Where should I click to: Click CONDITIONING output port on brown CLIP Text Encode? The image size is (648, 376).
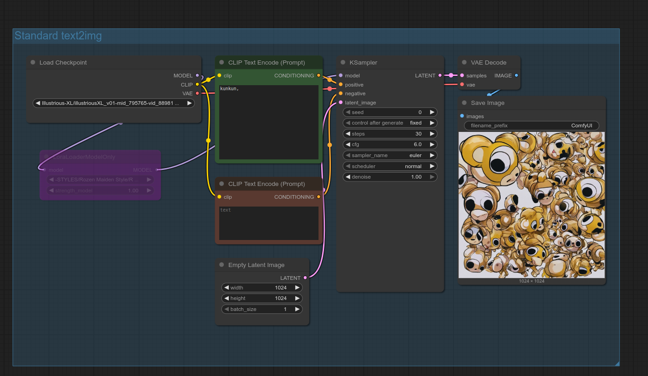[x=319, y=197]
